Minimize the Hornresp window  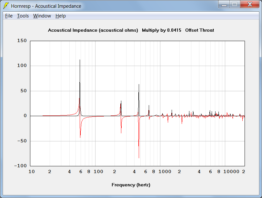pos(224,4)
